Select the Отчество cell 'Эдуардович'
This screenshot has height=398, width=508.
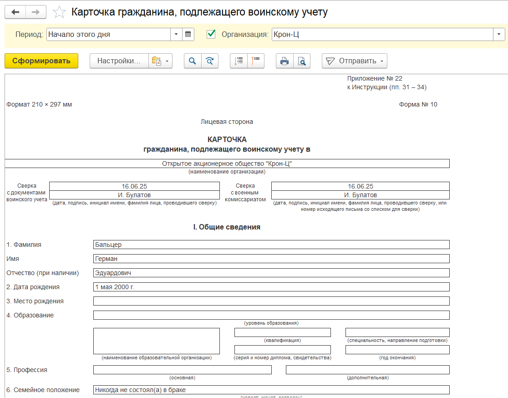[271, 273]
